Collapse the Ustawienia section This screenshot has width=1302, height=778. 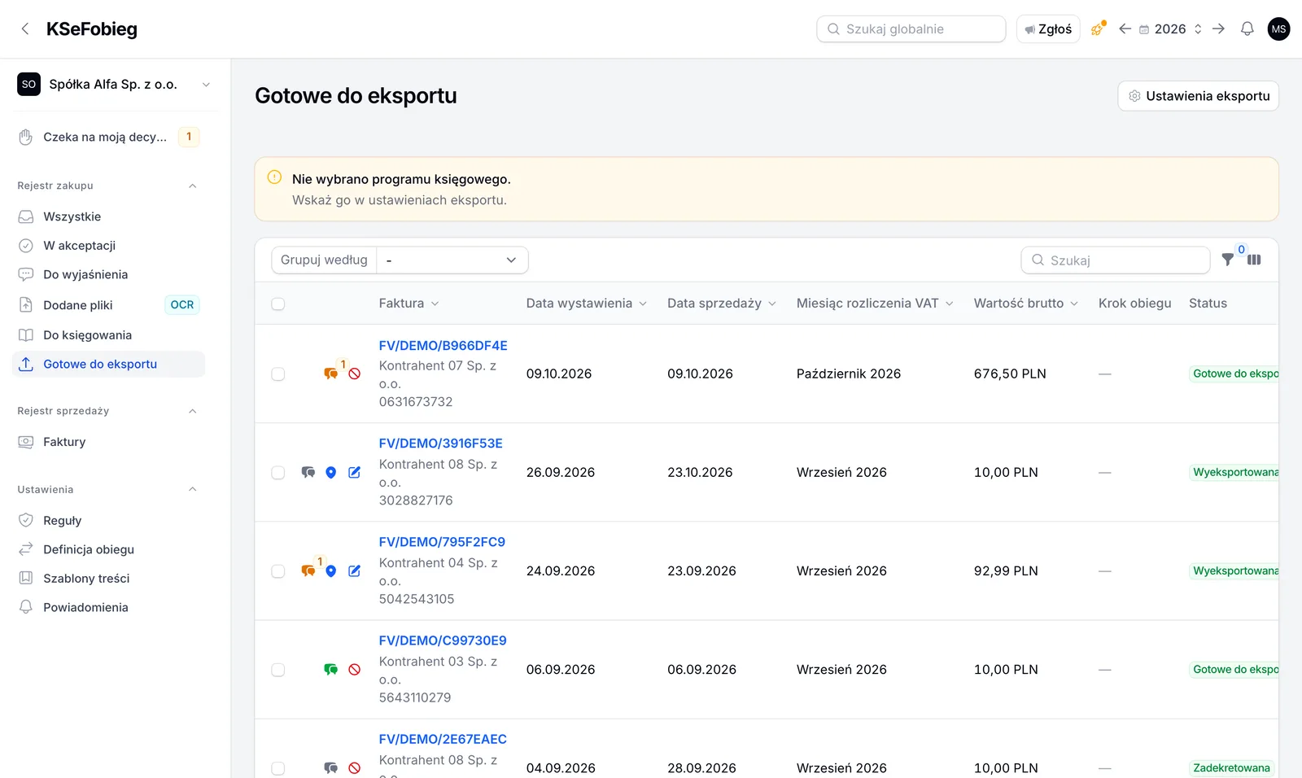pyautogui.click(x=193, y=489)
